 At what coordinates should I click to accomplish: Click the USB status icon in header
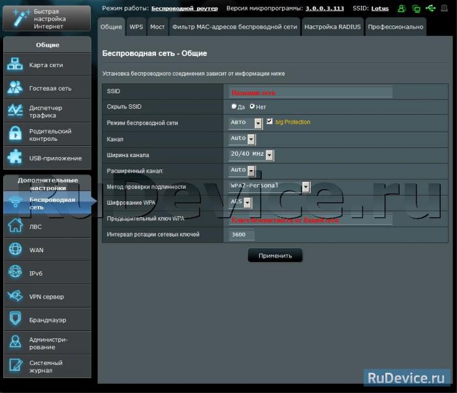click(x=430, y=8)
